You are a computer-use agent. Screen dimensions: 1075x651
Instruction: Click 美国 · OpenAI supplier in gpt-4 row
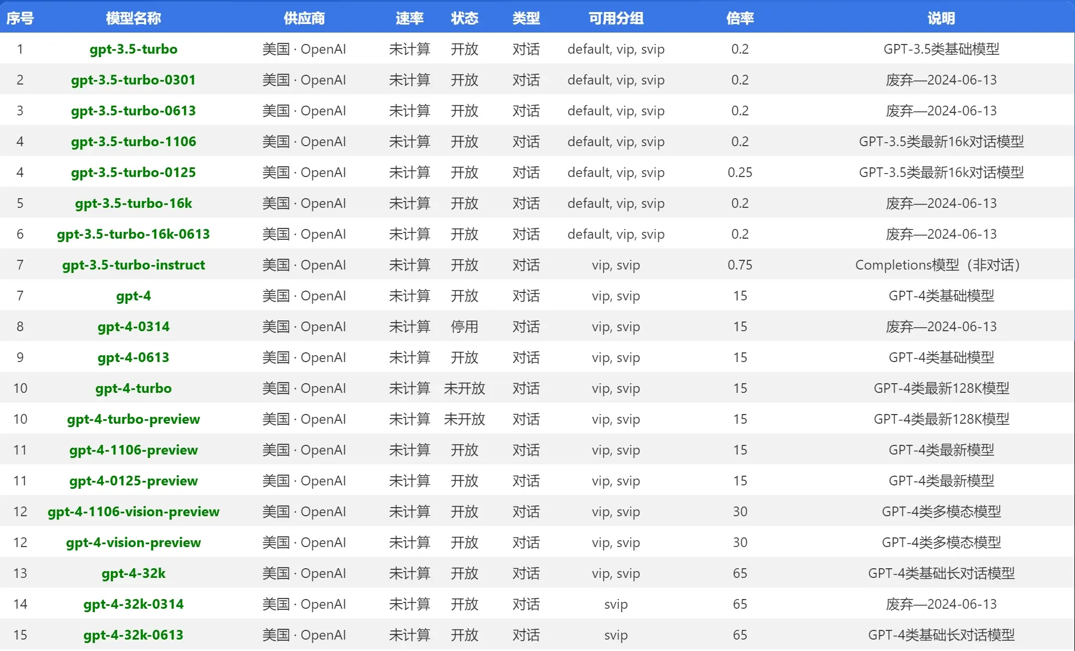pos(304,296)
